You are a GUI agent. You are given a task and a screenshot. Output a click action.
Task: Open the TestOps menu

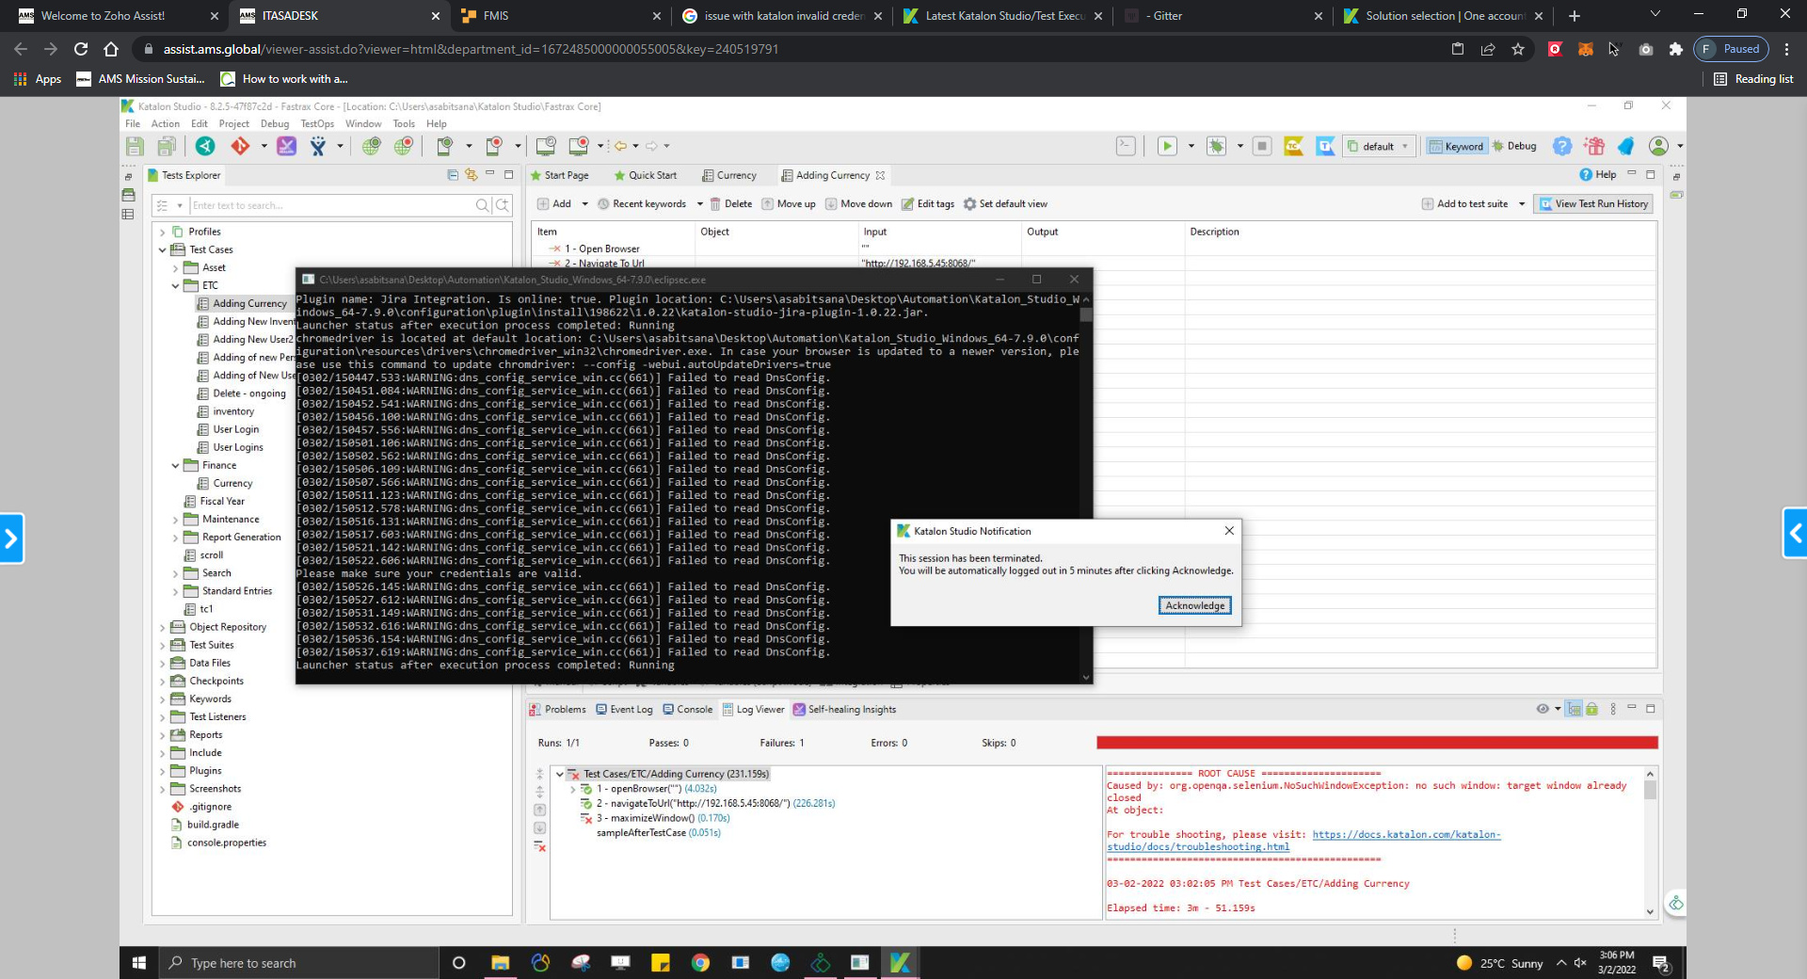point(317,123)
